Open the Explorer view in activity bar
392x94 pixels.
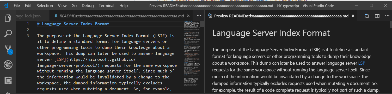[x=8, y=18]
